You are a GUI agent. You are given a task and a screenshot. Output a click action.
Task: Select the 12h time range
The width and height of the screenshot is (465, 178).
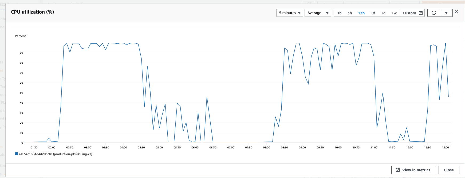361,13
